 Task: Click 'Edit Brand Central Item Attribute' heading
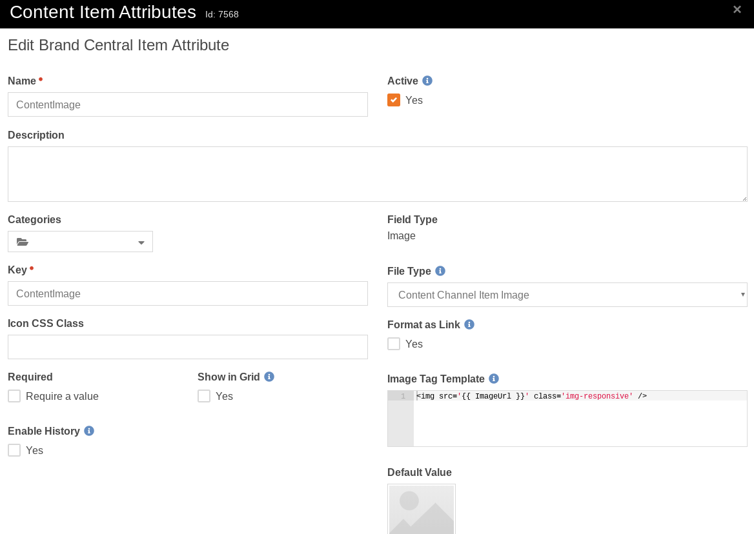click(119, 45)
